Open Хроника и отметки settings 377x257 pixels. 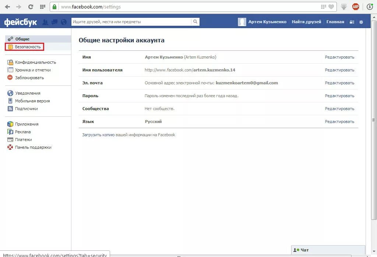click(x=33, y=70)
